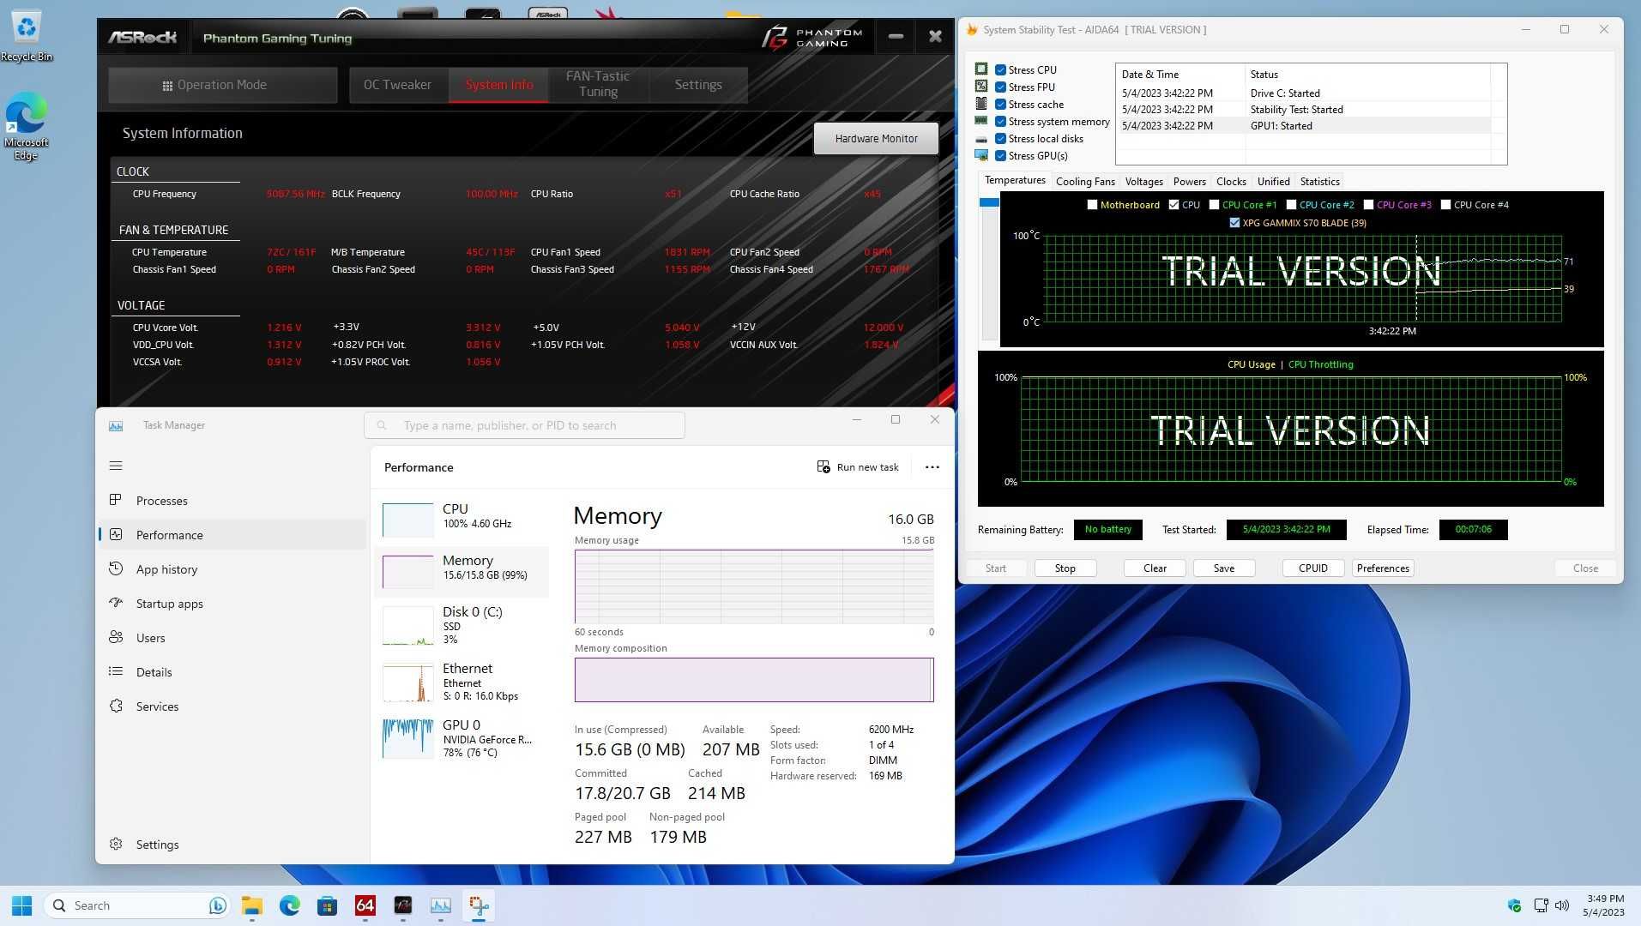Minimize the Phantom Gaming Tuning window
Screen dimensions: 1641x926
896,37
